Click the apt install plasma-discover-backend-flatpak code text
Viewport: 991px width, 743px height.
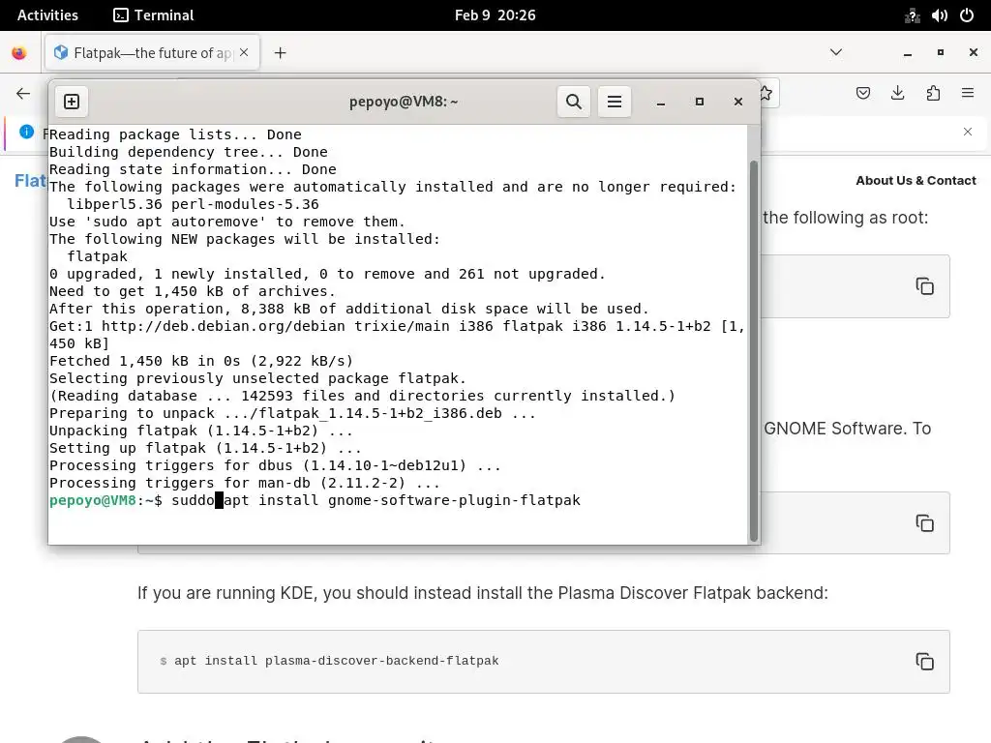(336, 661)
